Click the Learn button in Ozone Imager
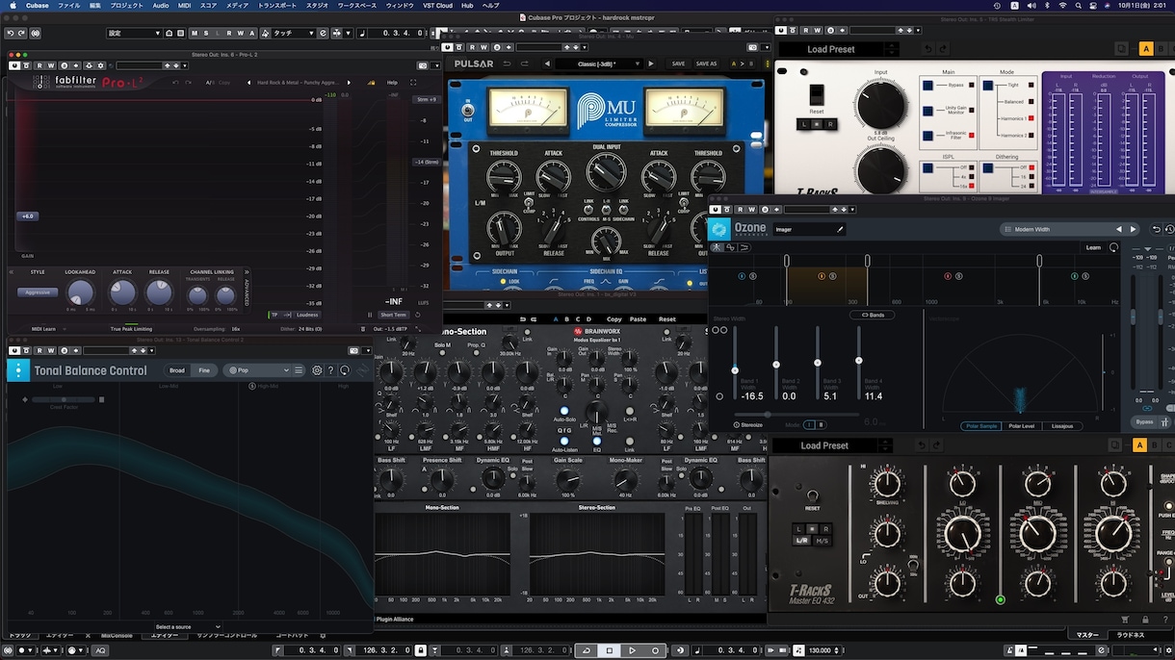The image size is (1175, 660). click(1093, 247)
